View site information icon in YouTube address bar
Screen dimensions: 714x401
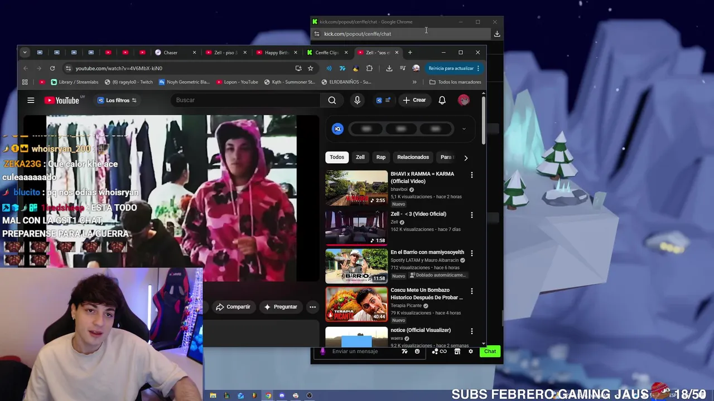click(68, 68)
